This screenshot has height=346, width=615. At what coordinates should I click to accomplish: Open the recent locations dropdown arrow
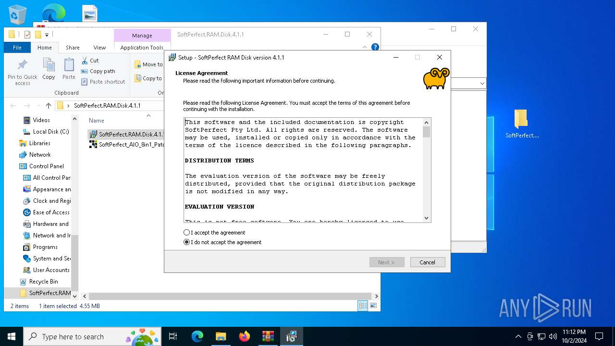(x=39, y=106)
